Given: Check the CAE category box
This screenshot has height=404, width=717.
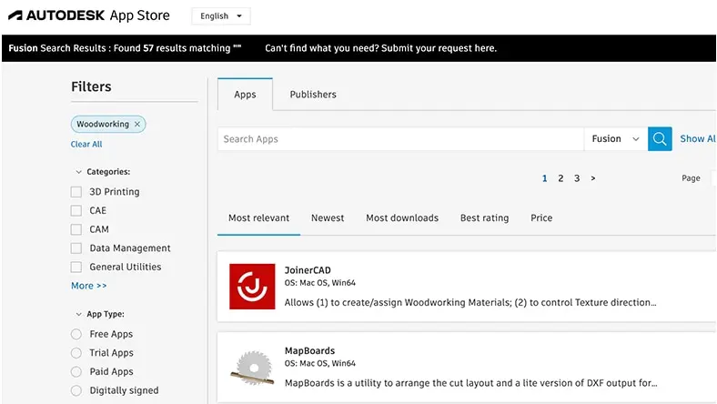Looking at the screenshot, I should pos(76,210).
